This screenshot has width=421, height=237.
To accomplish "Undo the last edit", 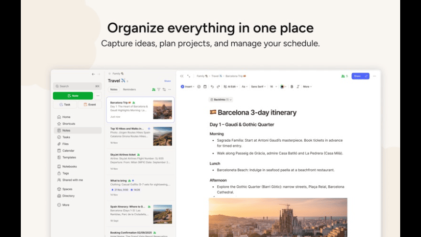I will 212,87.
